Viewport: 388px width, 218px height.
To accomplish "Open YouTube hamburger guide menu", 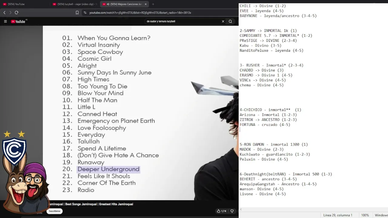I will 5,21.
